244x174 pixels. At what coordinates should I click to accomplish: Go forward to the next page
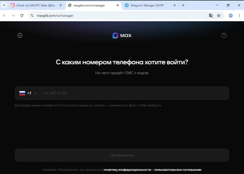[x=13, y=15]
